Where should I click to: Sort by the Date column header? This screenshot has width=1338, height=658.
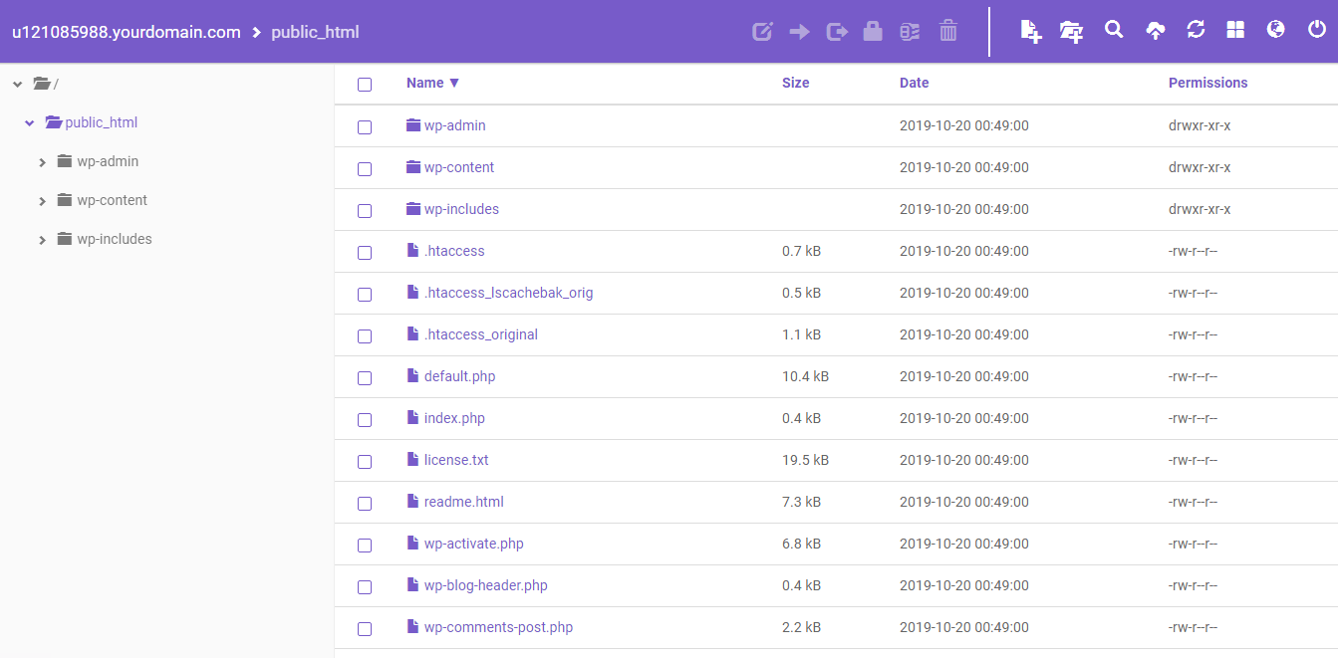(x=914, y=83)
